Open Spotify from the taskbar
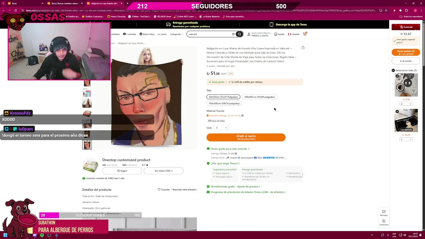Screen dimensions: 425x239 pyautogui.click(x=42, y=235)
